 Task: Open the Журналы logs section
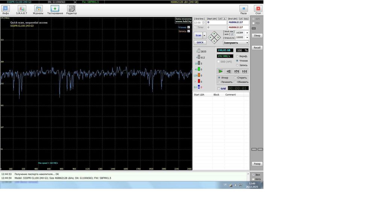coord(38,10)
